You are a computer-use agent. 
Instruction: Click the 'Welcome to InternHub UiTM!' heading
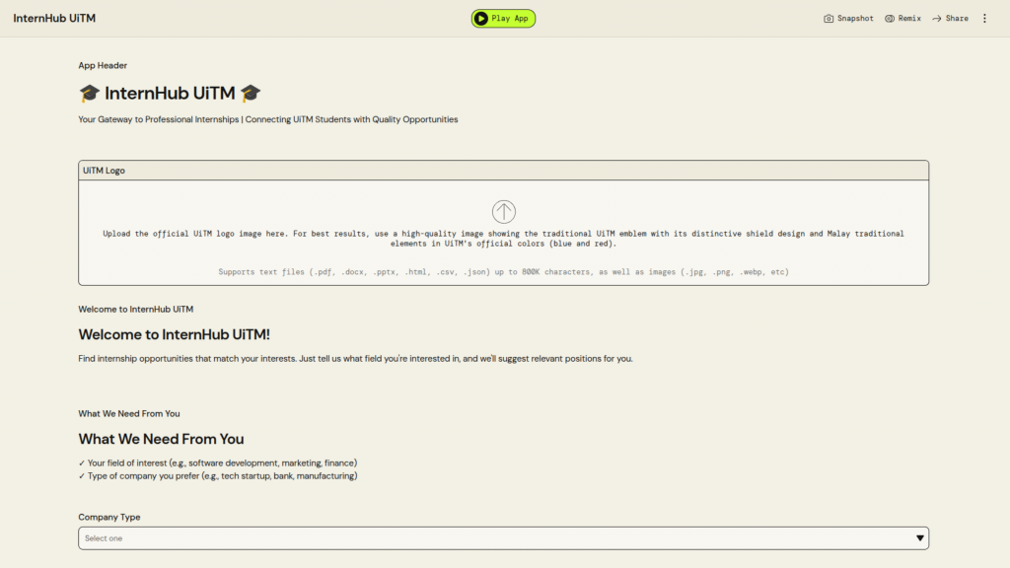tap(174, 335)
